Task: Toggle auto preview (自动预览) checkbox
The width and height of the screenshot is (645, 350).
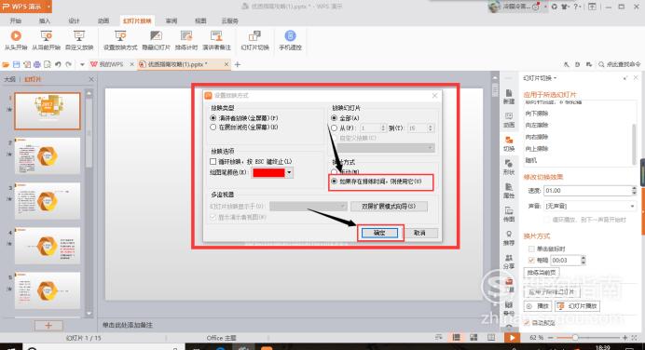Action: (x=527, y=323)
